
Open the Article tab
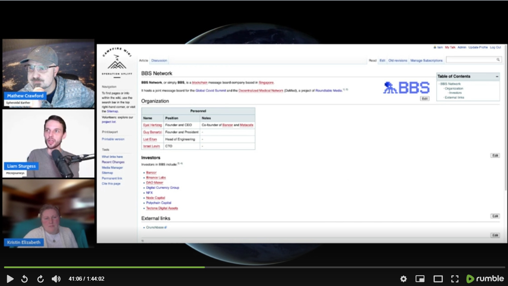(x=144, y=61)
